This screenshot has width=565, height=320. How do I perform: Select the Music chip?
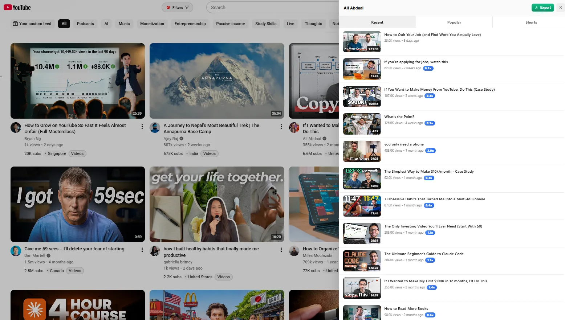[x=124, y=24]
